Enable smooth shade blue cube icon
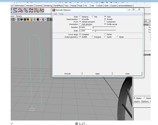Screen dimensions: 158x125 [x=21, y=20]
